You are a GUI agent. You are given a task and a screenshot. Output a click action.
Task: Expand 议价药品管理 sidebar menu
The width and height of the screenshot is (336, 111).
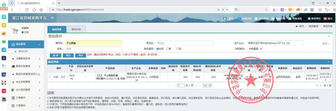tap(26, 90)
